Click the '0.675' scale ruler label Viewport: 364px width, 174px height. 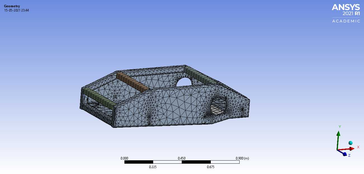211,167
